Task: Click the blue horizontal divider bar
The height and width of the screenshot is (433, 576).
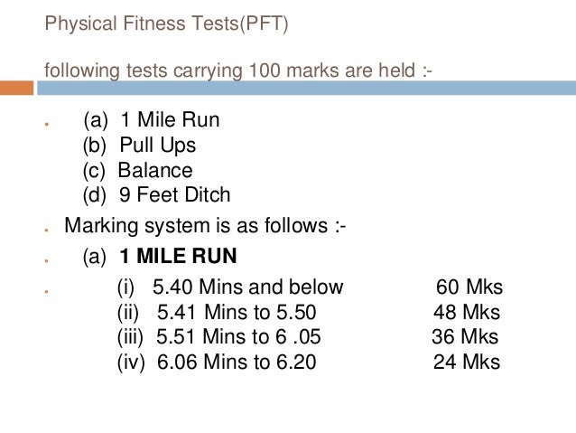Action: click(306, 88)
